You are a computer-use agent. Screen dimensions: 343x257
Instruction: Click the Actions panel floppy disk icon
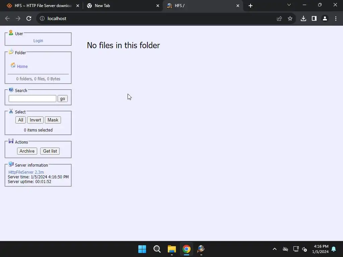pos(11,141)
